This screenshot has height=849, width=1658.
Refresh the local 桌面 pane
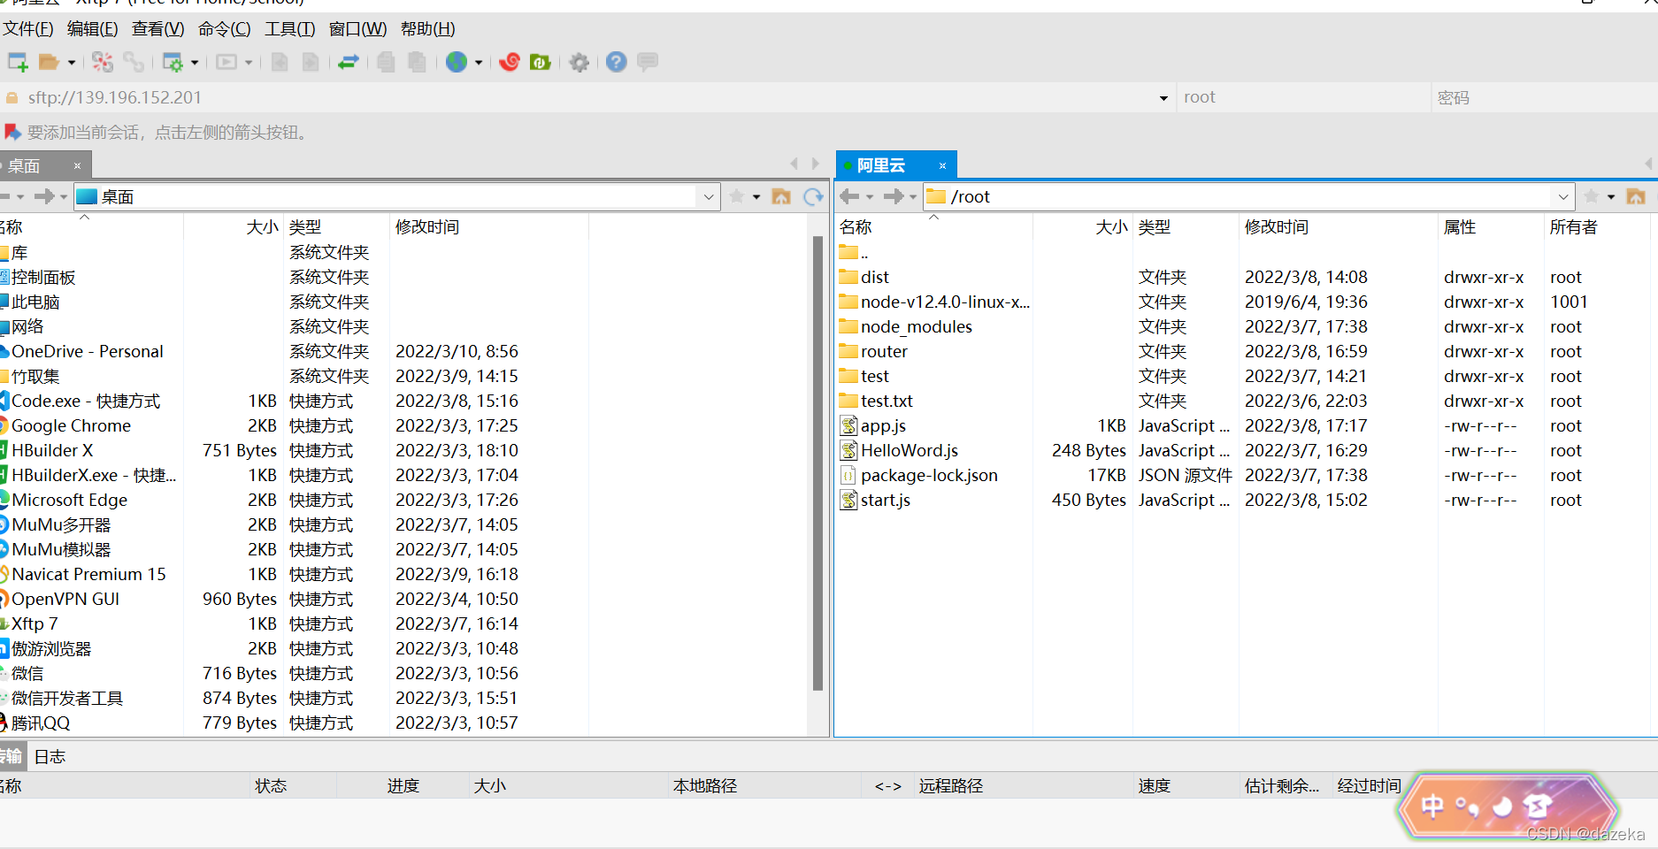[813, 196]
